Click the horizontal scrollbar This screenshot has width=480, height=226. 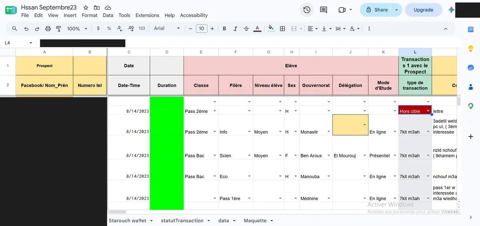pos(117,212)
